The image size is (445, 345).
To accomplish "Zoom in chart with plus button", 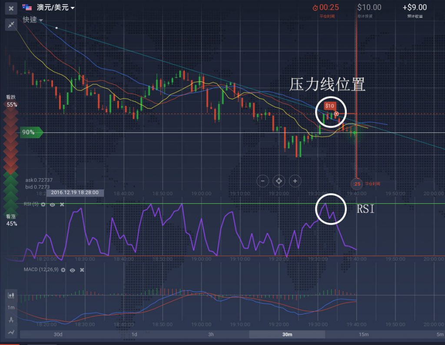I will 295,181.
